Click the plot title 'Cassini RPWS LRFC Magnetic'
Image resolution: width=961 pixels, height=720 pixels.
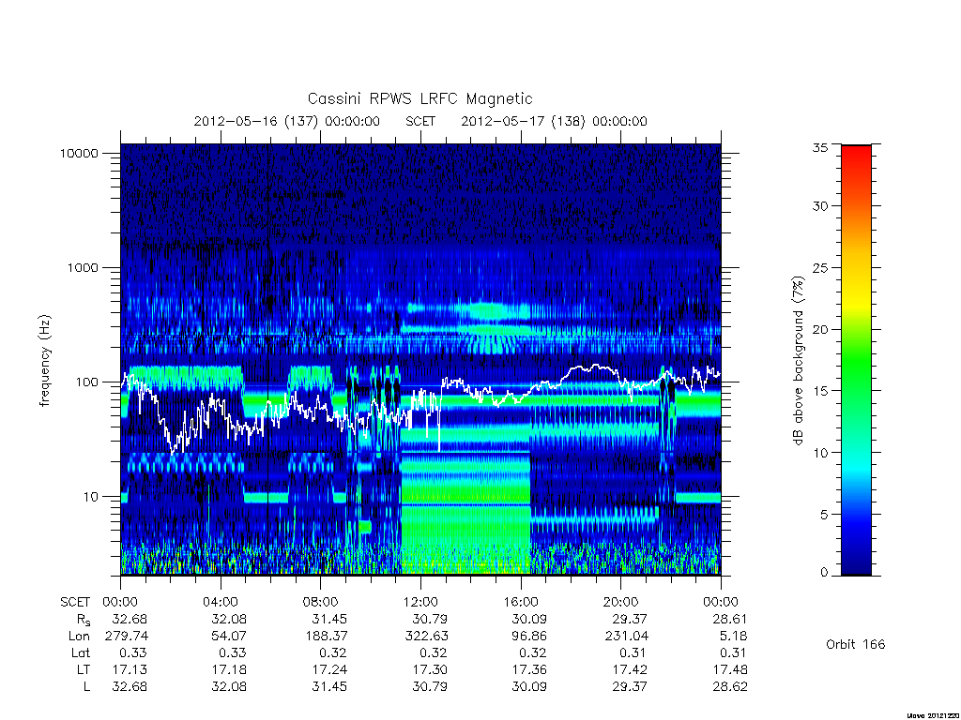[x=419, y=98]
